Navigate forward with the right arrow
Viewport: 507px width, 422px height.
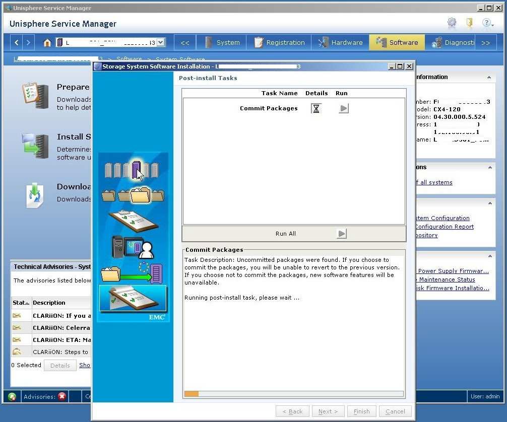coord(28,42)
